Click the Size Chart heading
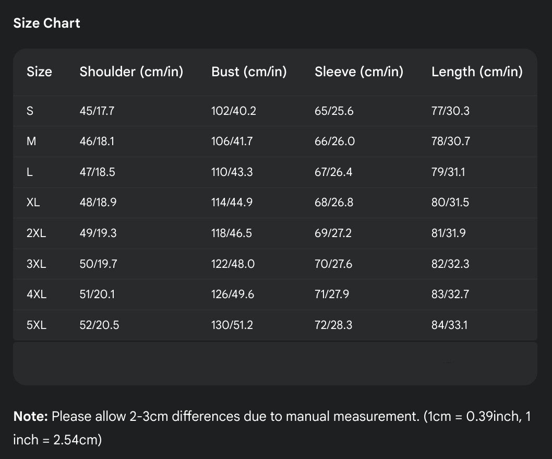The height and width of the screenshot is (459, 552). [46, 23]
